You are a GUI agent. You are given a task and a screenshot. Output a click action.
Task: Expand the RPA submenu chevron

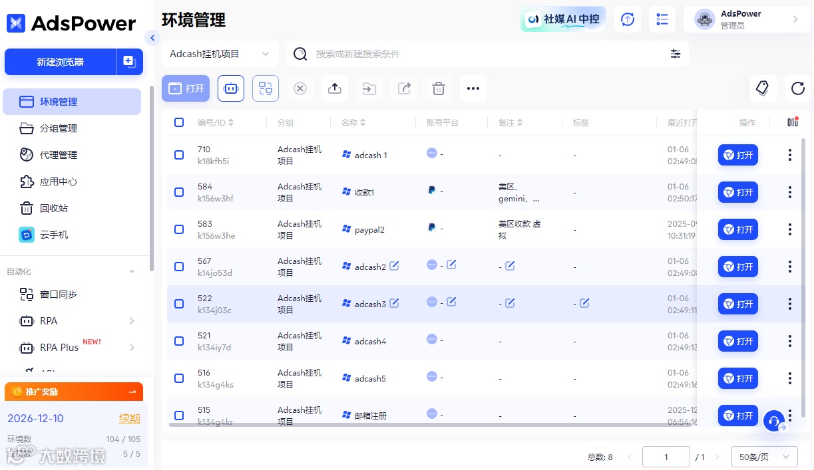click(132, 321)
